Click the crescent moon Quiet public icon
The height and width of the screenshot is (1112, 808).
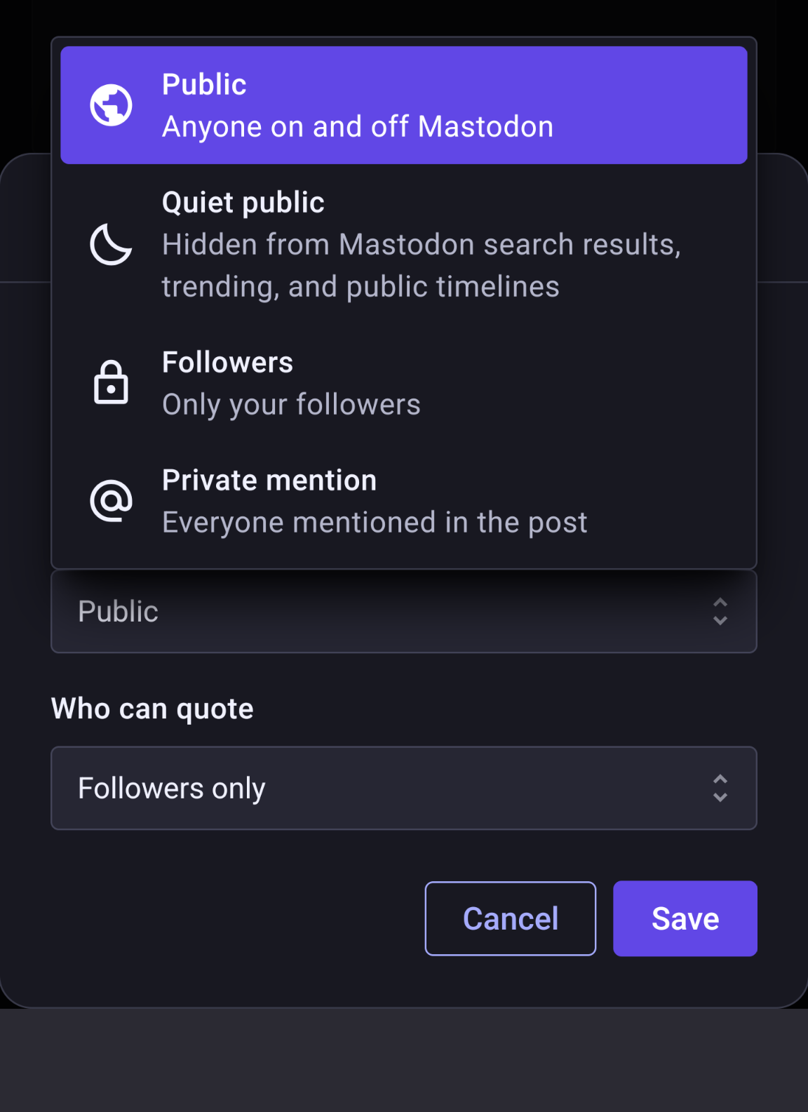[111, 245]
